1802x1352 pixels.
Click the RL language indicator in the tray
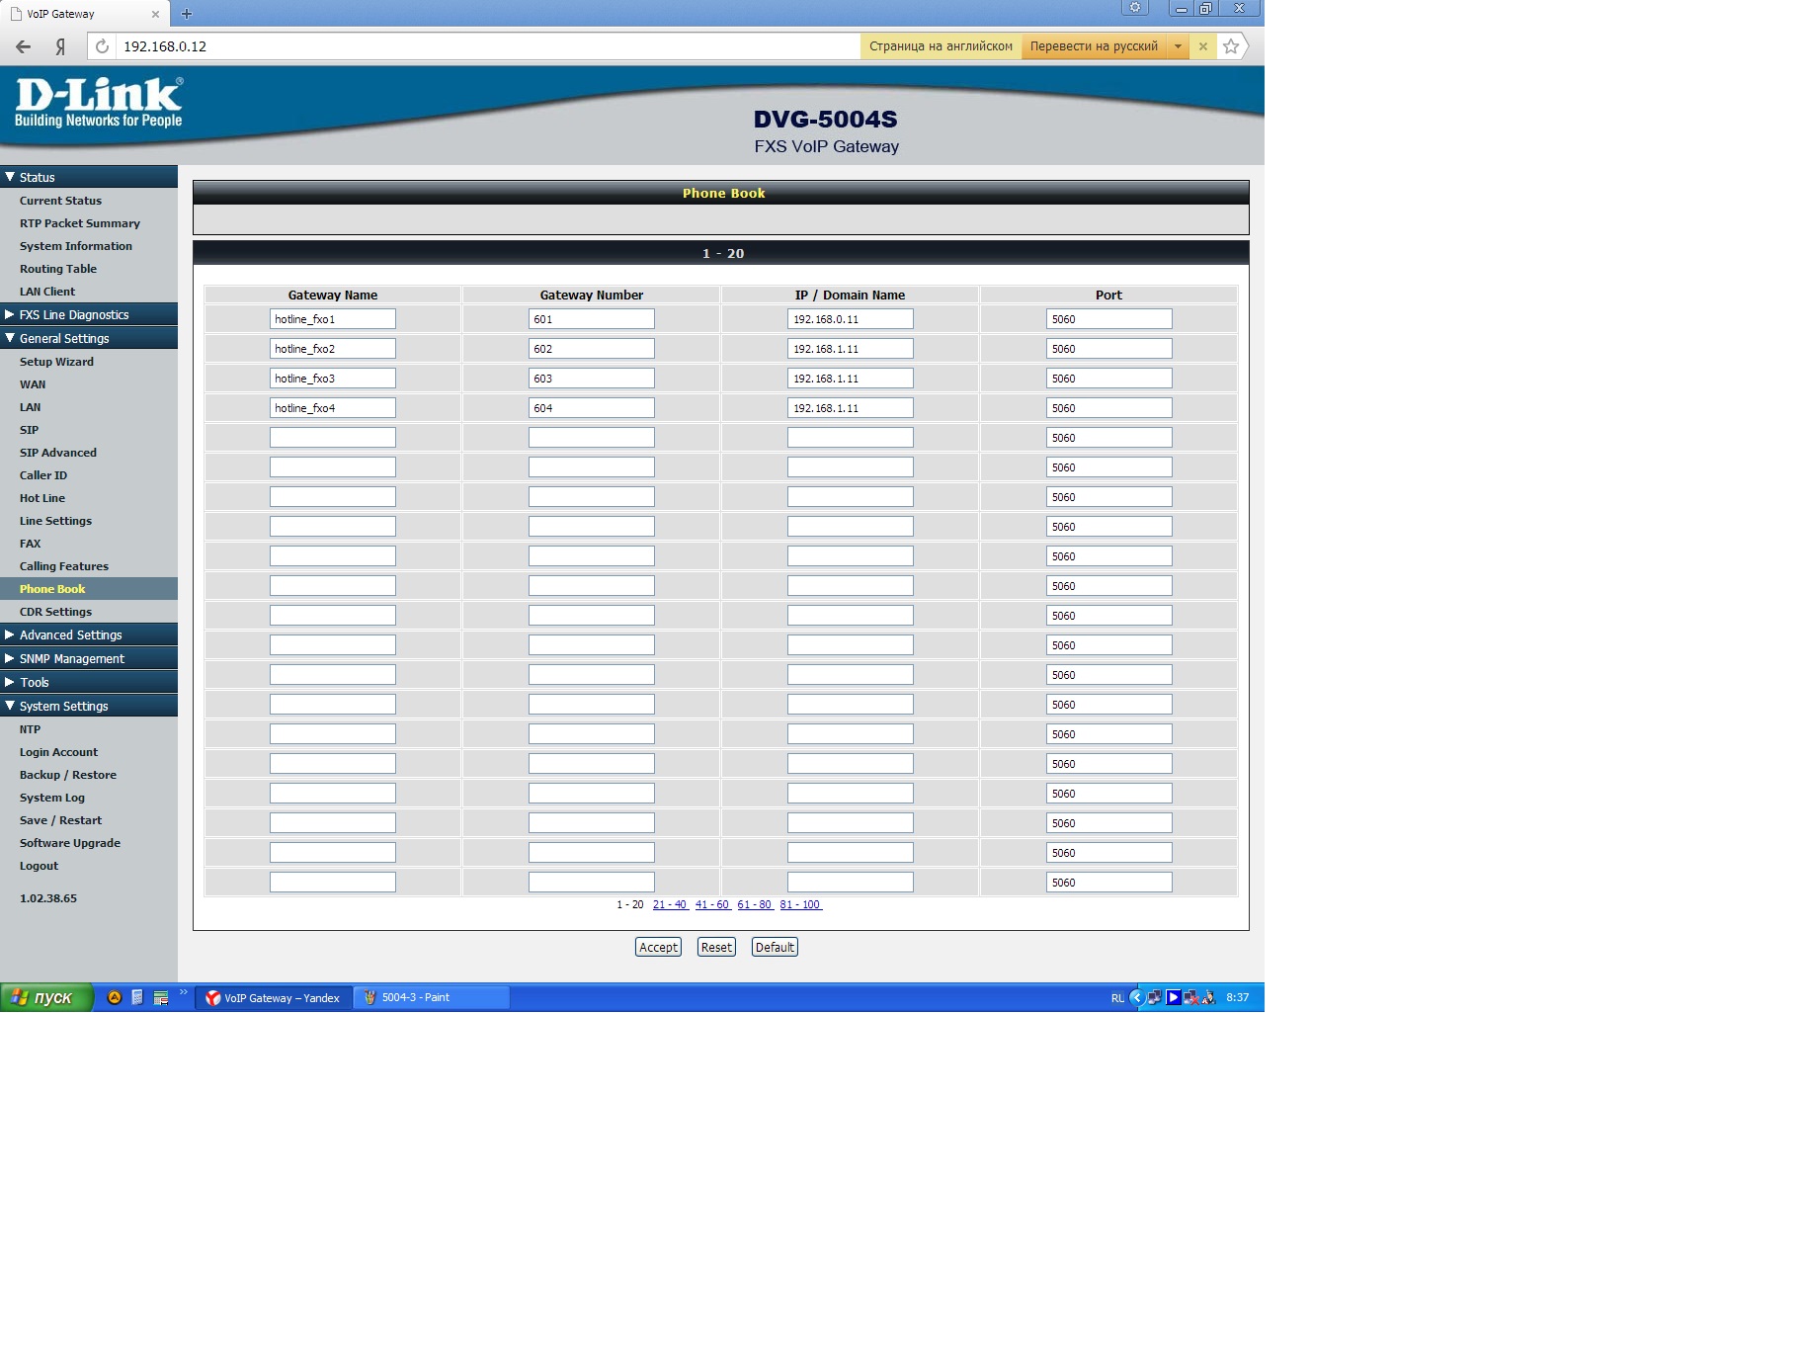[1117, 998]
